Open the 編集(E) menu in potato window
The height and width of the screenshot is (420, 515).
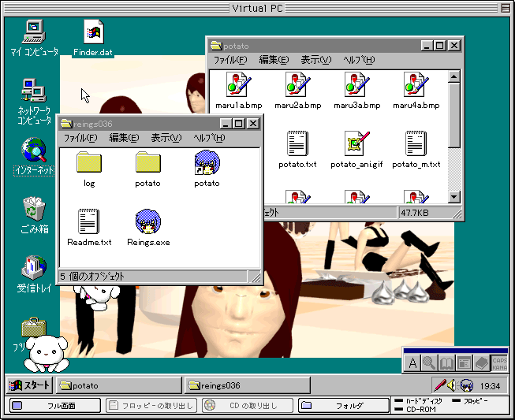pos(274,60)
